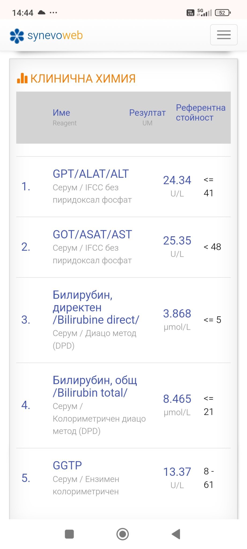Tap the Референтна стойност column header
Image resolution: width=247 pixels, height=549 pixels.
click(x=200, y=113)
